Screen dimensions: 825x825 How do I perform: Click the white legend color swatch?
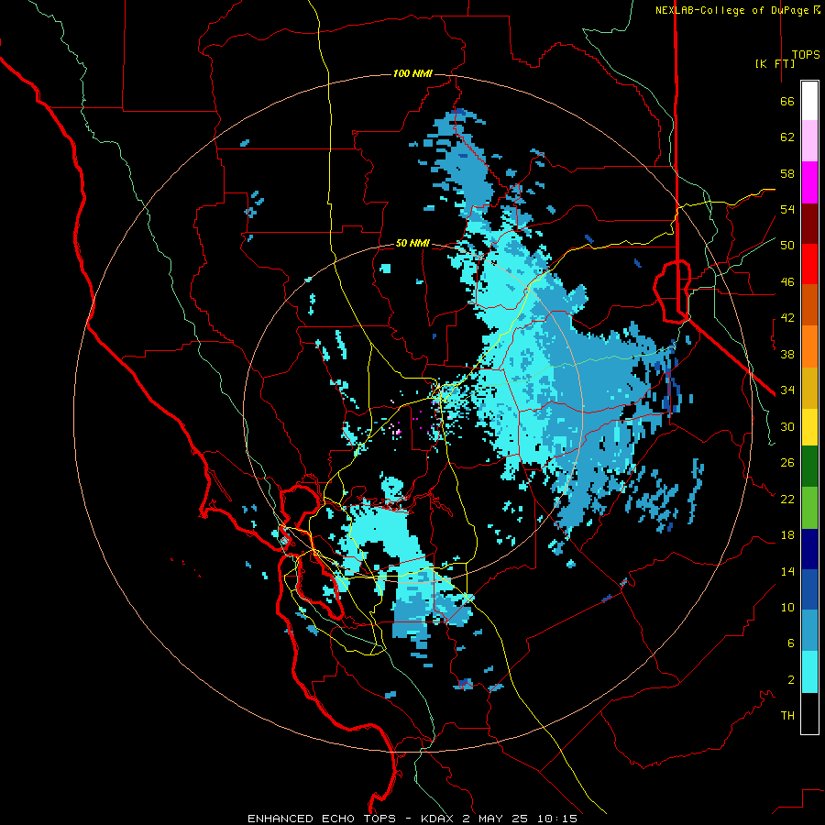tap(809, 101)
